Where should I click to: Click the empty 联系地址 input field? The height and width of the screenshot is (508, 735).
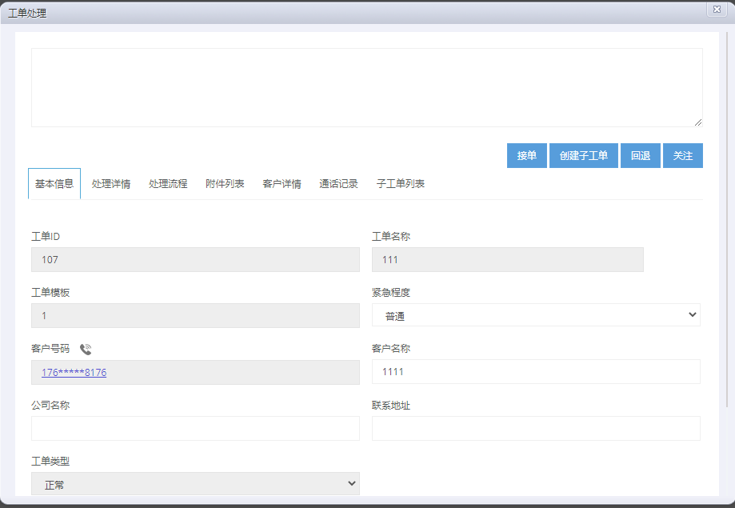[536, 428]
